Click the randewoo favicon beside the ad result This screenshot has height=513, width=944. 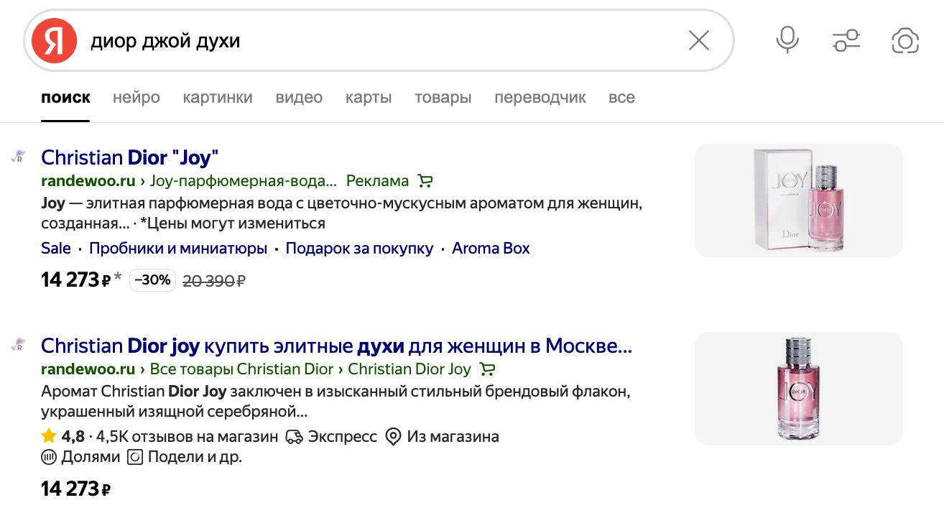(18, 157)
